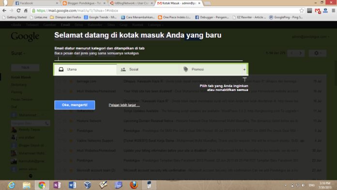The image size is (337, 190).
Task: Open the settings gear dropdown
Action: pos(318,53)
